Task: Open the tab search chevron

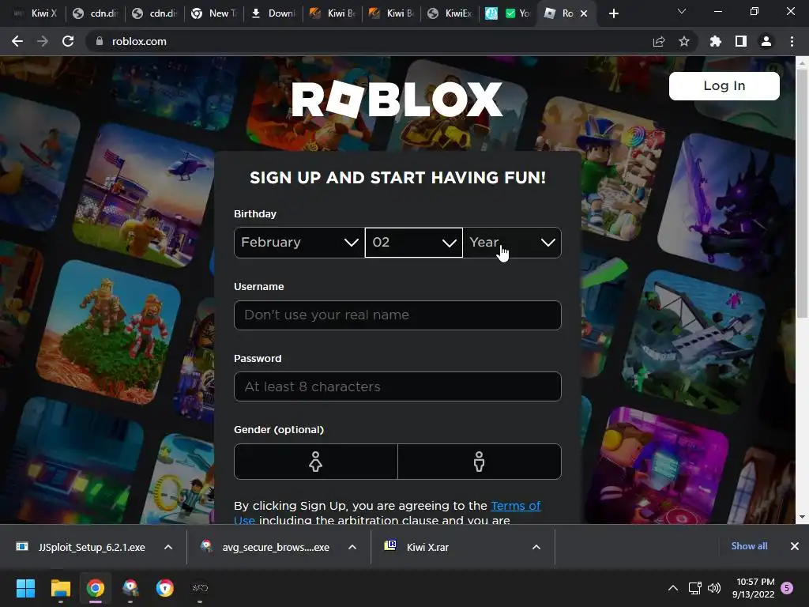Action: (x=682, y=11)
